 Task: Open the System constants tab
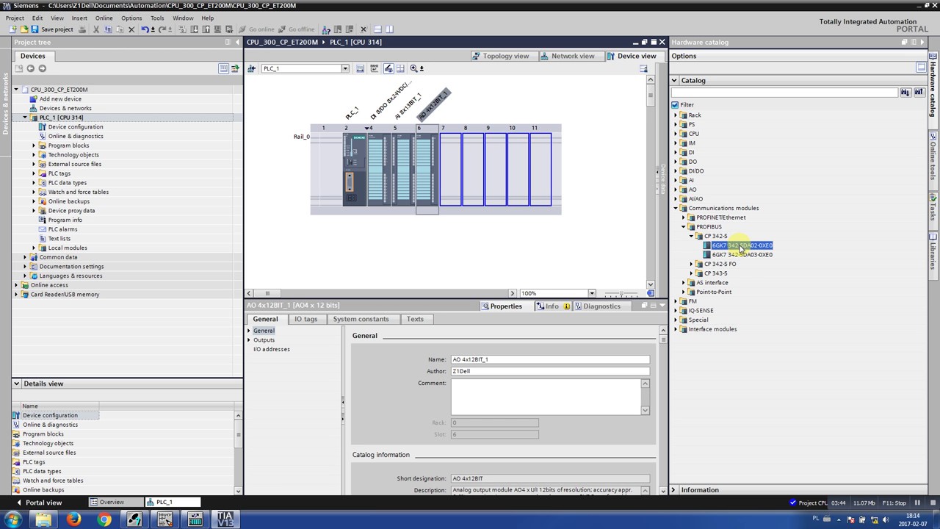click(x=361, y=319)
